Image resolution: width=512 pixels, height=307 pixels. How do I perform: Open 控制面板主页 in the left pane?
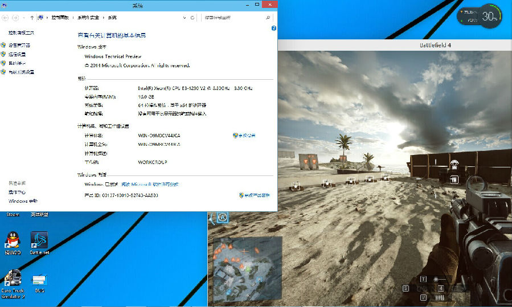tap(21, 32)
